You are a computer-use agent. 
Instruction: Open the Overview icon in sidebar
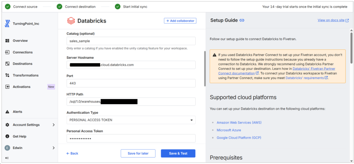coord(7,41)
